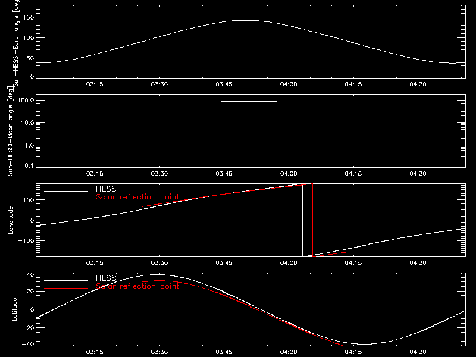Image resolution: width=476 pixels, height=357 pixels.
Task: Click 04:15 time label under Moon angle plot
Action: coord(353,173)
